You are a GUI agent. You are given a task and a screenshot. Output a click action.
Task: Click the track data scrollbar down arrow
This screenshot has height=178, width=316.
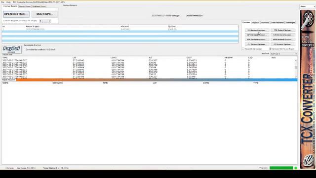coord(296,77)
